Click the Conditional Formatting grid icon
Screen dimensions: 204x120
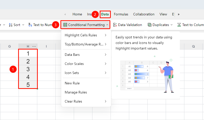pos(65,25)
